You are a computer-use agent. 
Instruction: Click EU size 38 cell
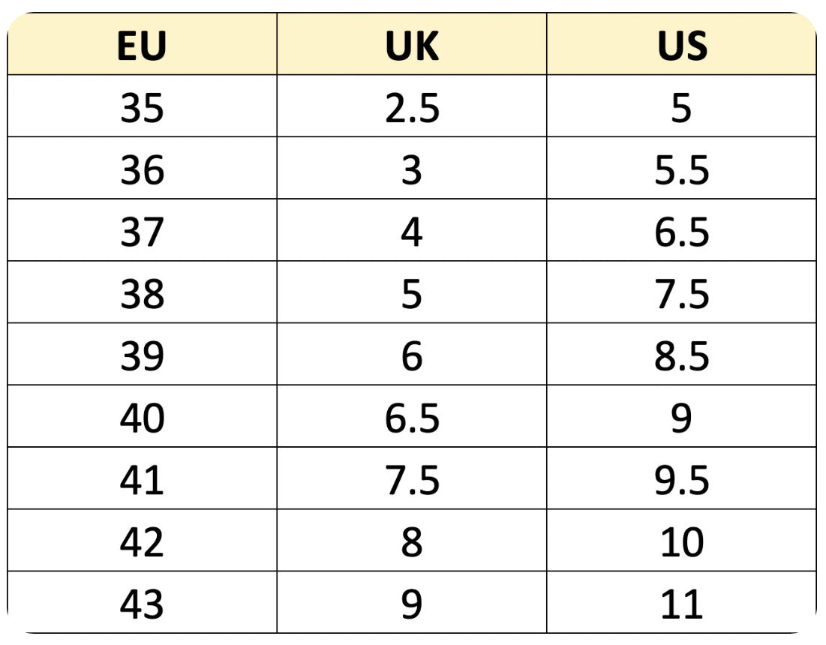[x=142, y=294]
